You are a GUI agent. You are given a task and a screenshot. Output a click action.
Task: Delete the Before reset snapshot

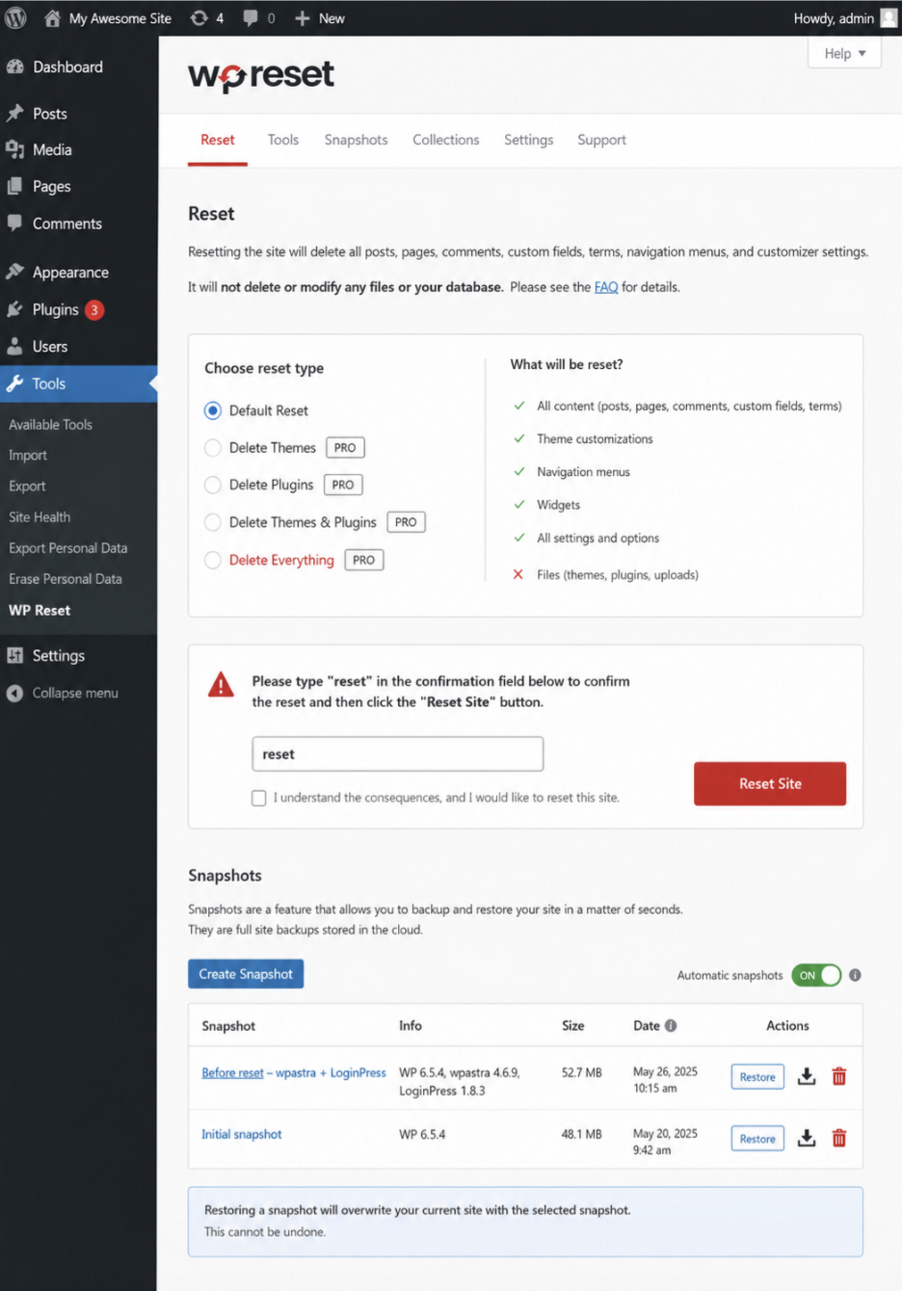click(x=839, y=1076)
